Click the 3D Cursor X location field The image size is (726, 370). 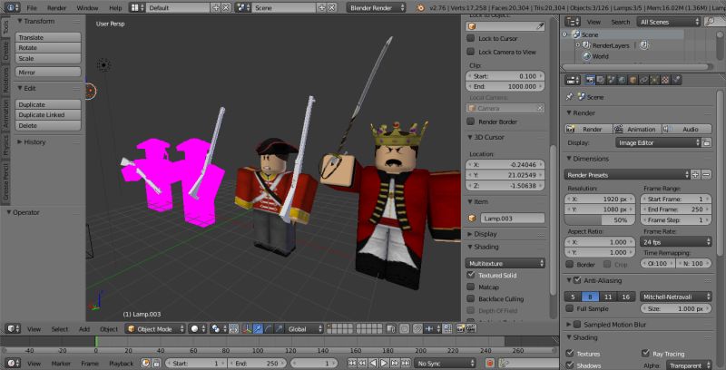point(505,164)
